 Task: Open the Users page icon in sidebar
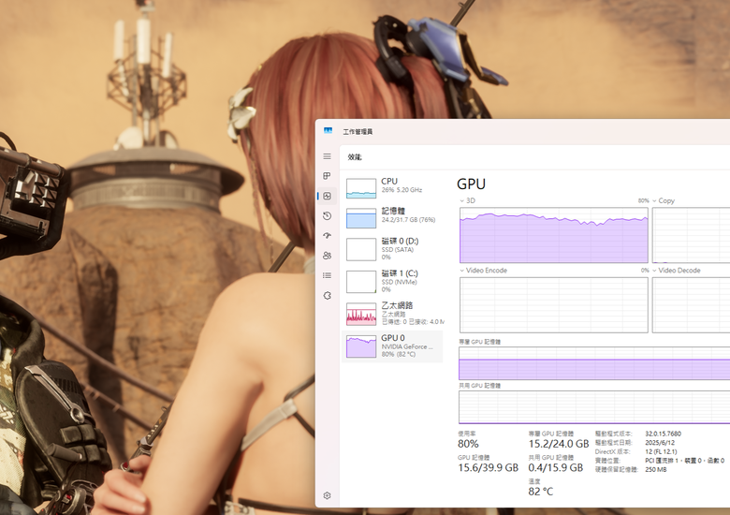click(x=328, y=256)
